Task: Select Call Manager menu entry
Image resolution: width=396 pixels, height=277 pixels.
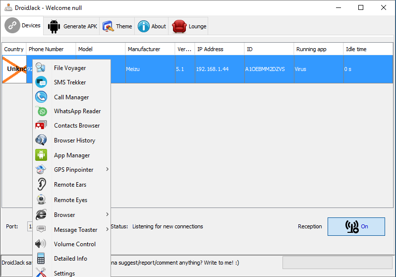Action: [72, 97]
